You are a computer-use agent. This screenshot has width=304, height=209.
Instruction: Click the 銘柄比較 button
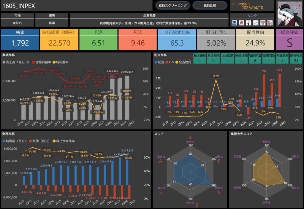pos(210,5)
